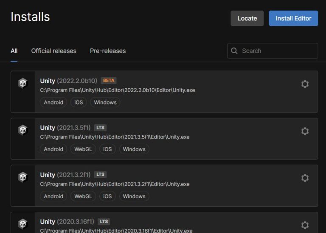Viewport: 326px width, 233px height.
Task: Click the LTS badge on Unity 2020.3.16f1
Action: point(104,222)
